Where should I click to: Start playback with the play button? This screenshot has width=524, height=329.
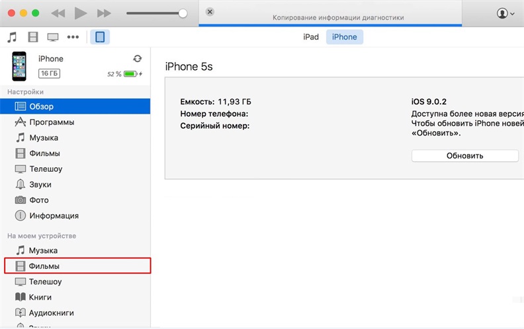pyautogui.click(x=81, y=13)
